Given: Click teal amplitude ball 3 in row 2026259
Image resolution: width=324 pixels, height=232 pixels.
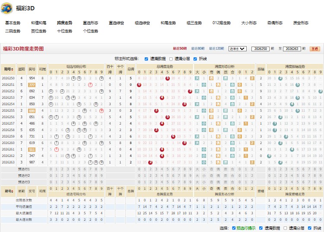Looking at the screenshot, I should [x=286, y=137].
